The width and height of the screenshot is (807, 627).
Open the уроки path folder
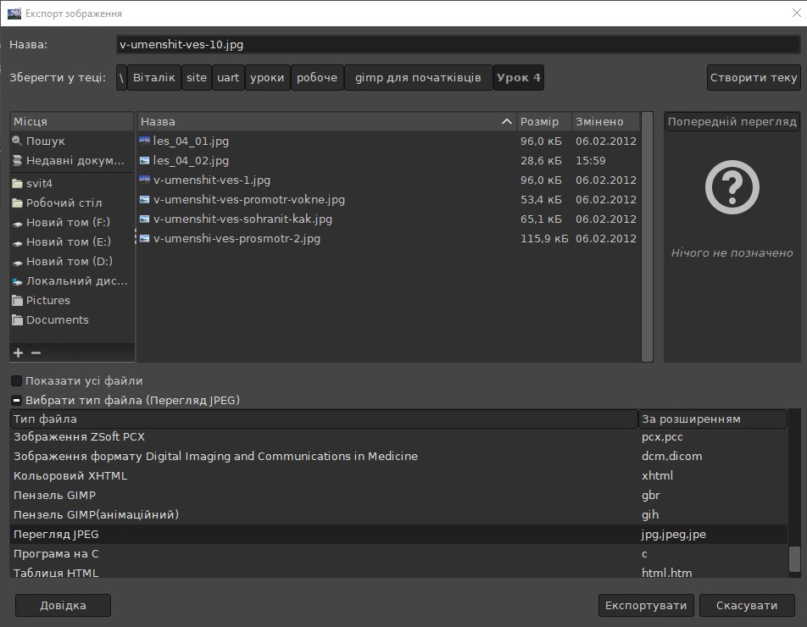point(267,78)
